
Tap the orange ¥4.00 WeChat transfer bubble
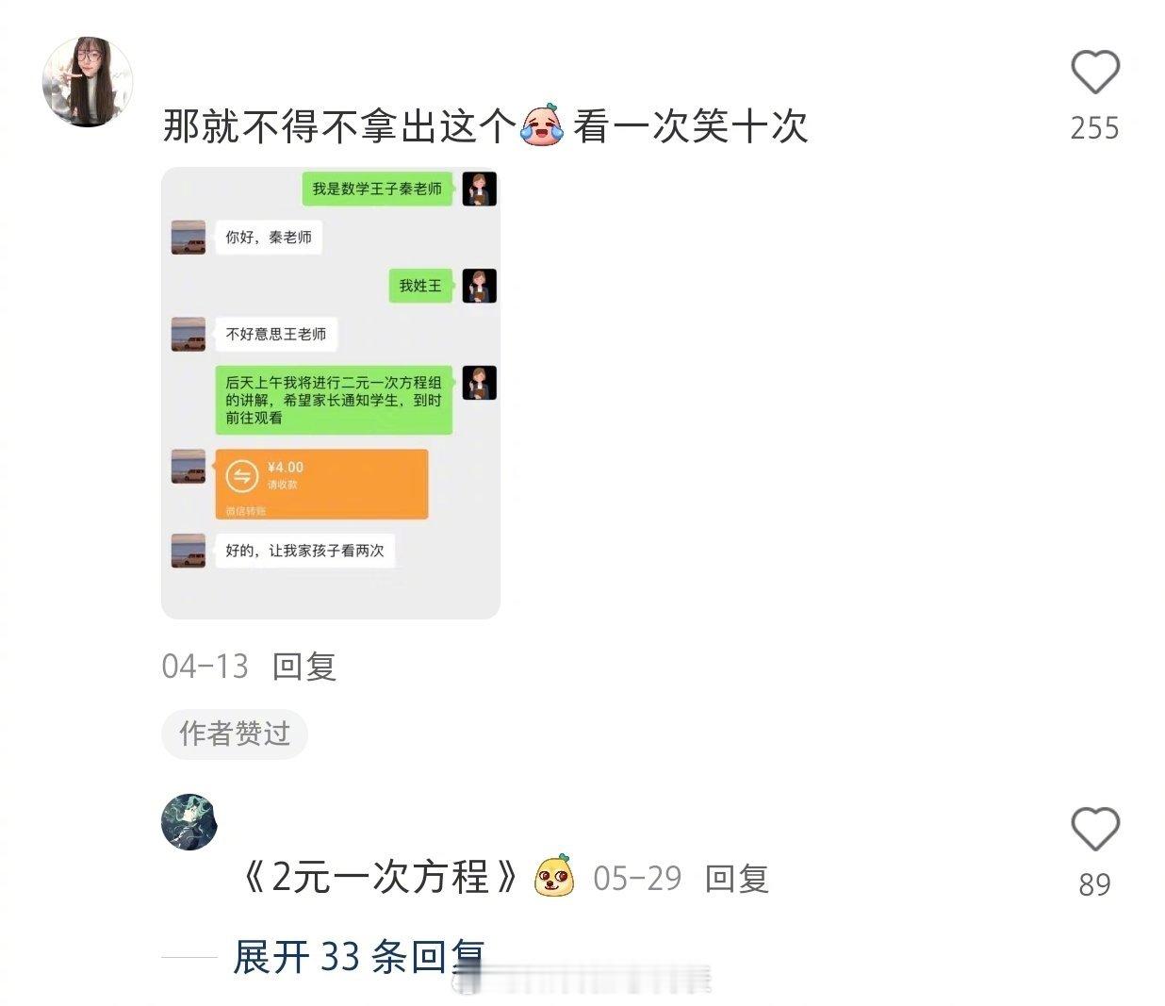[321, 484]
